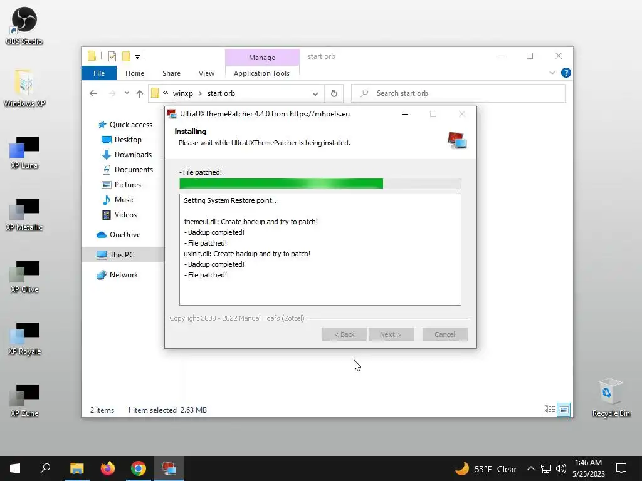Open the weather widget 53°F Clear
642x481 pixels.
(486, 468)
